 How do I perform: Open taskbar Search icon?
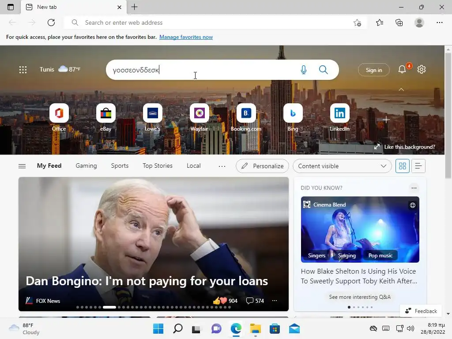click(x=178, y=328)
